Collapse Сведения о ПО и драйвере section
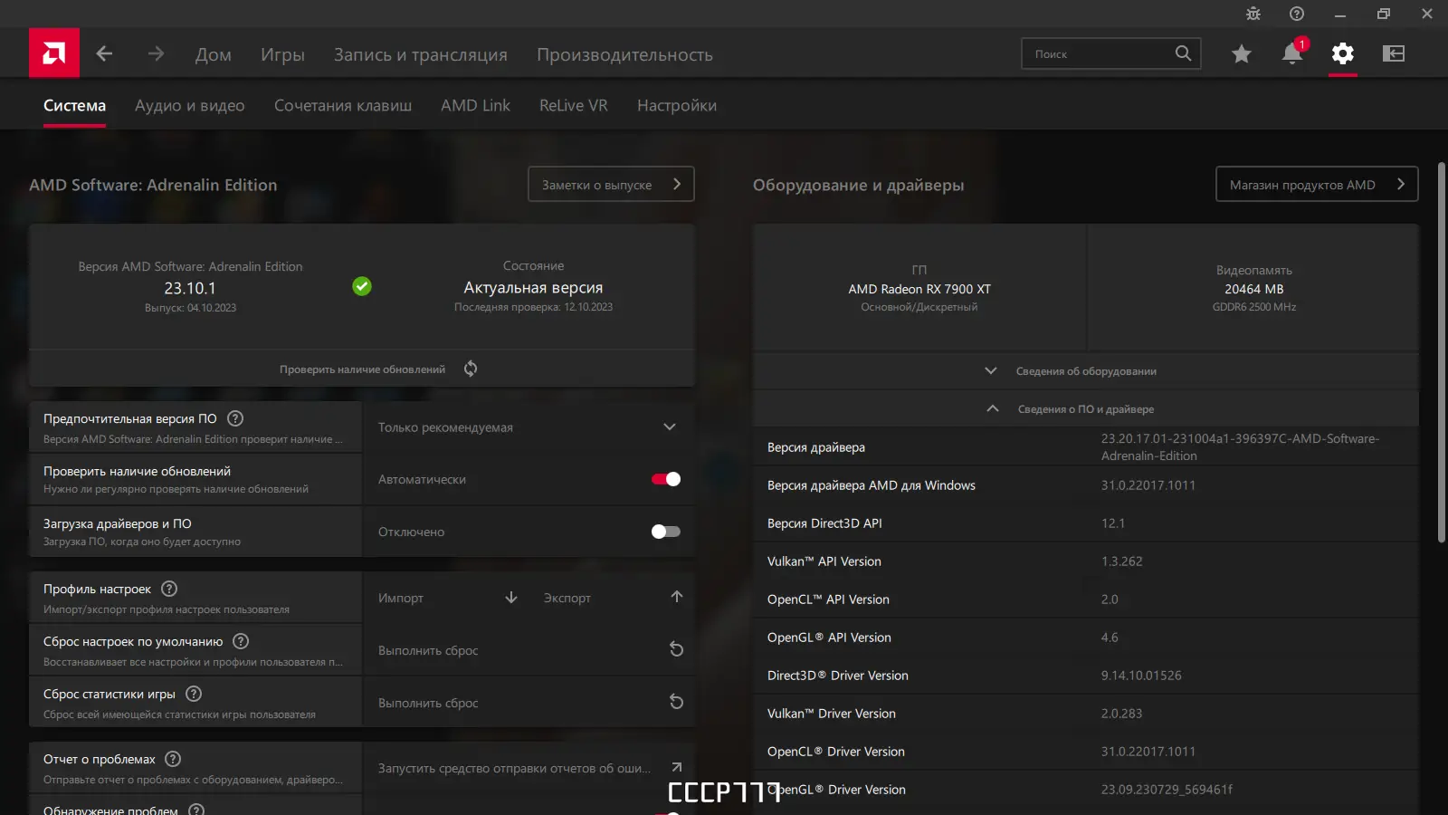The width and height of the screenshot is (1448, 815). 1086,409
